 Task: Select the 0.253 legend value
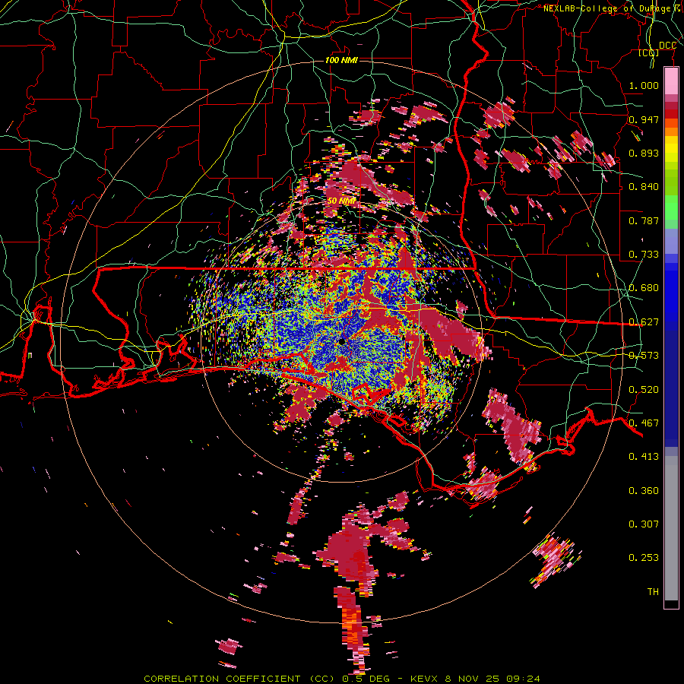click(644, 558)
